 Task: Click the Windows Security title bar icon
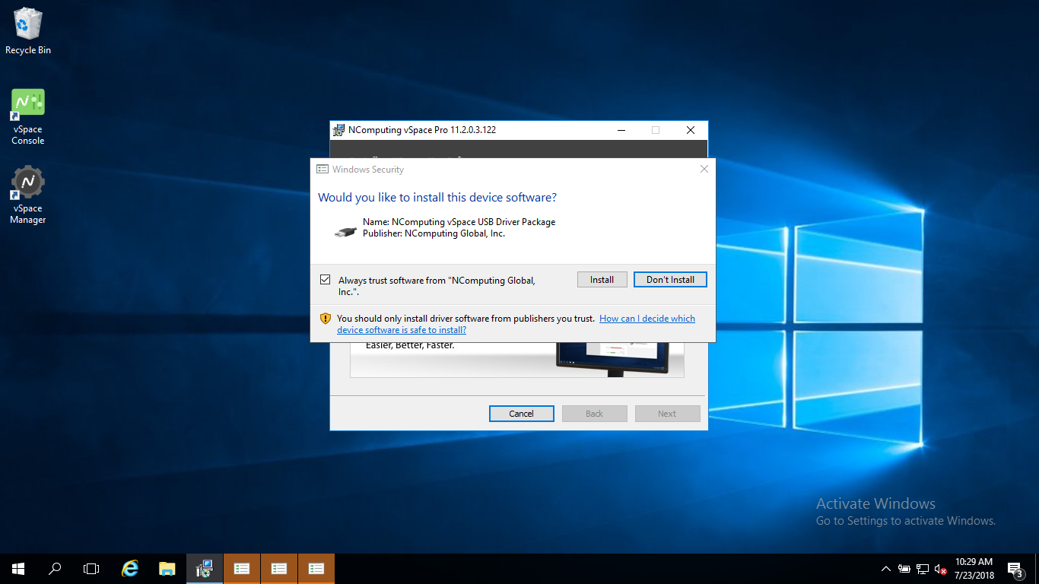click(323, 170)
